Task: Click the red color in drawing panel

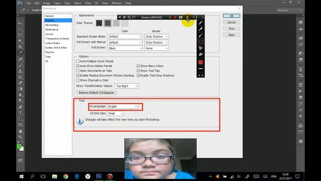Action: pos(201,62)
